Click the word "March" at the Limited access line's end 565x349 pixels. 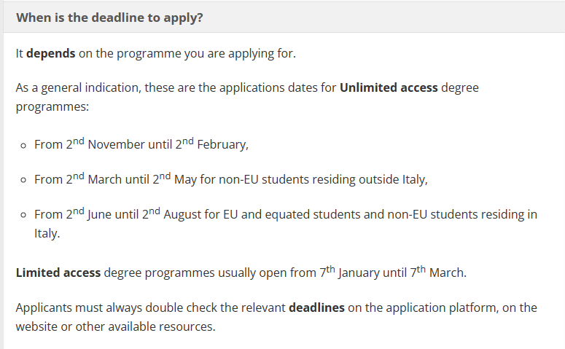tap(447, 274)
